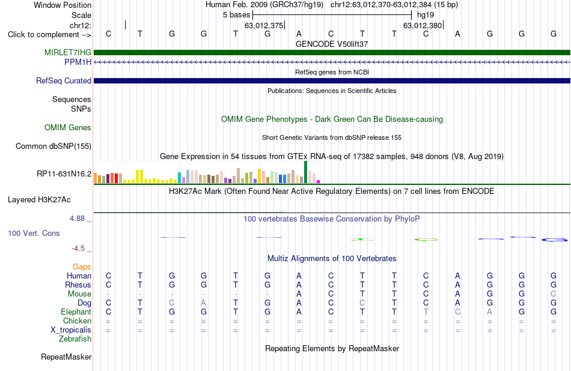
Task: Open the GTEx Gene Expression track title
Action: pos(332,157)
